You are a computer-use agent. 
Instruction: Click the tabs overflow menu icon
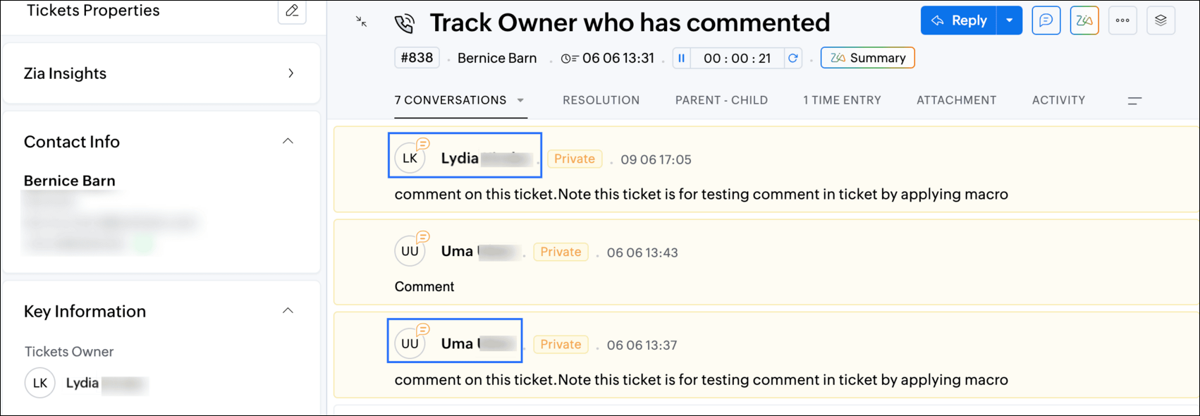pos(1134,101)
